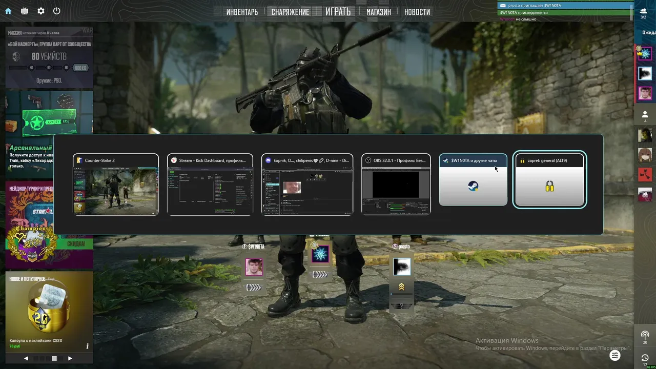Open the mission 80 УБИЙСТВ panel

[x=49, y=57]
